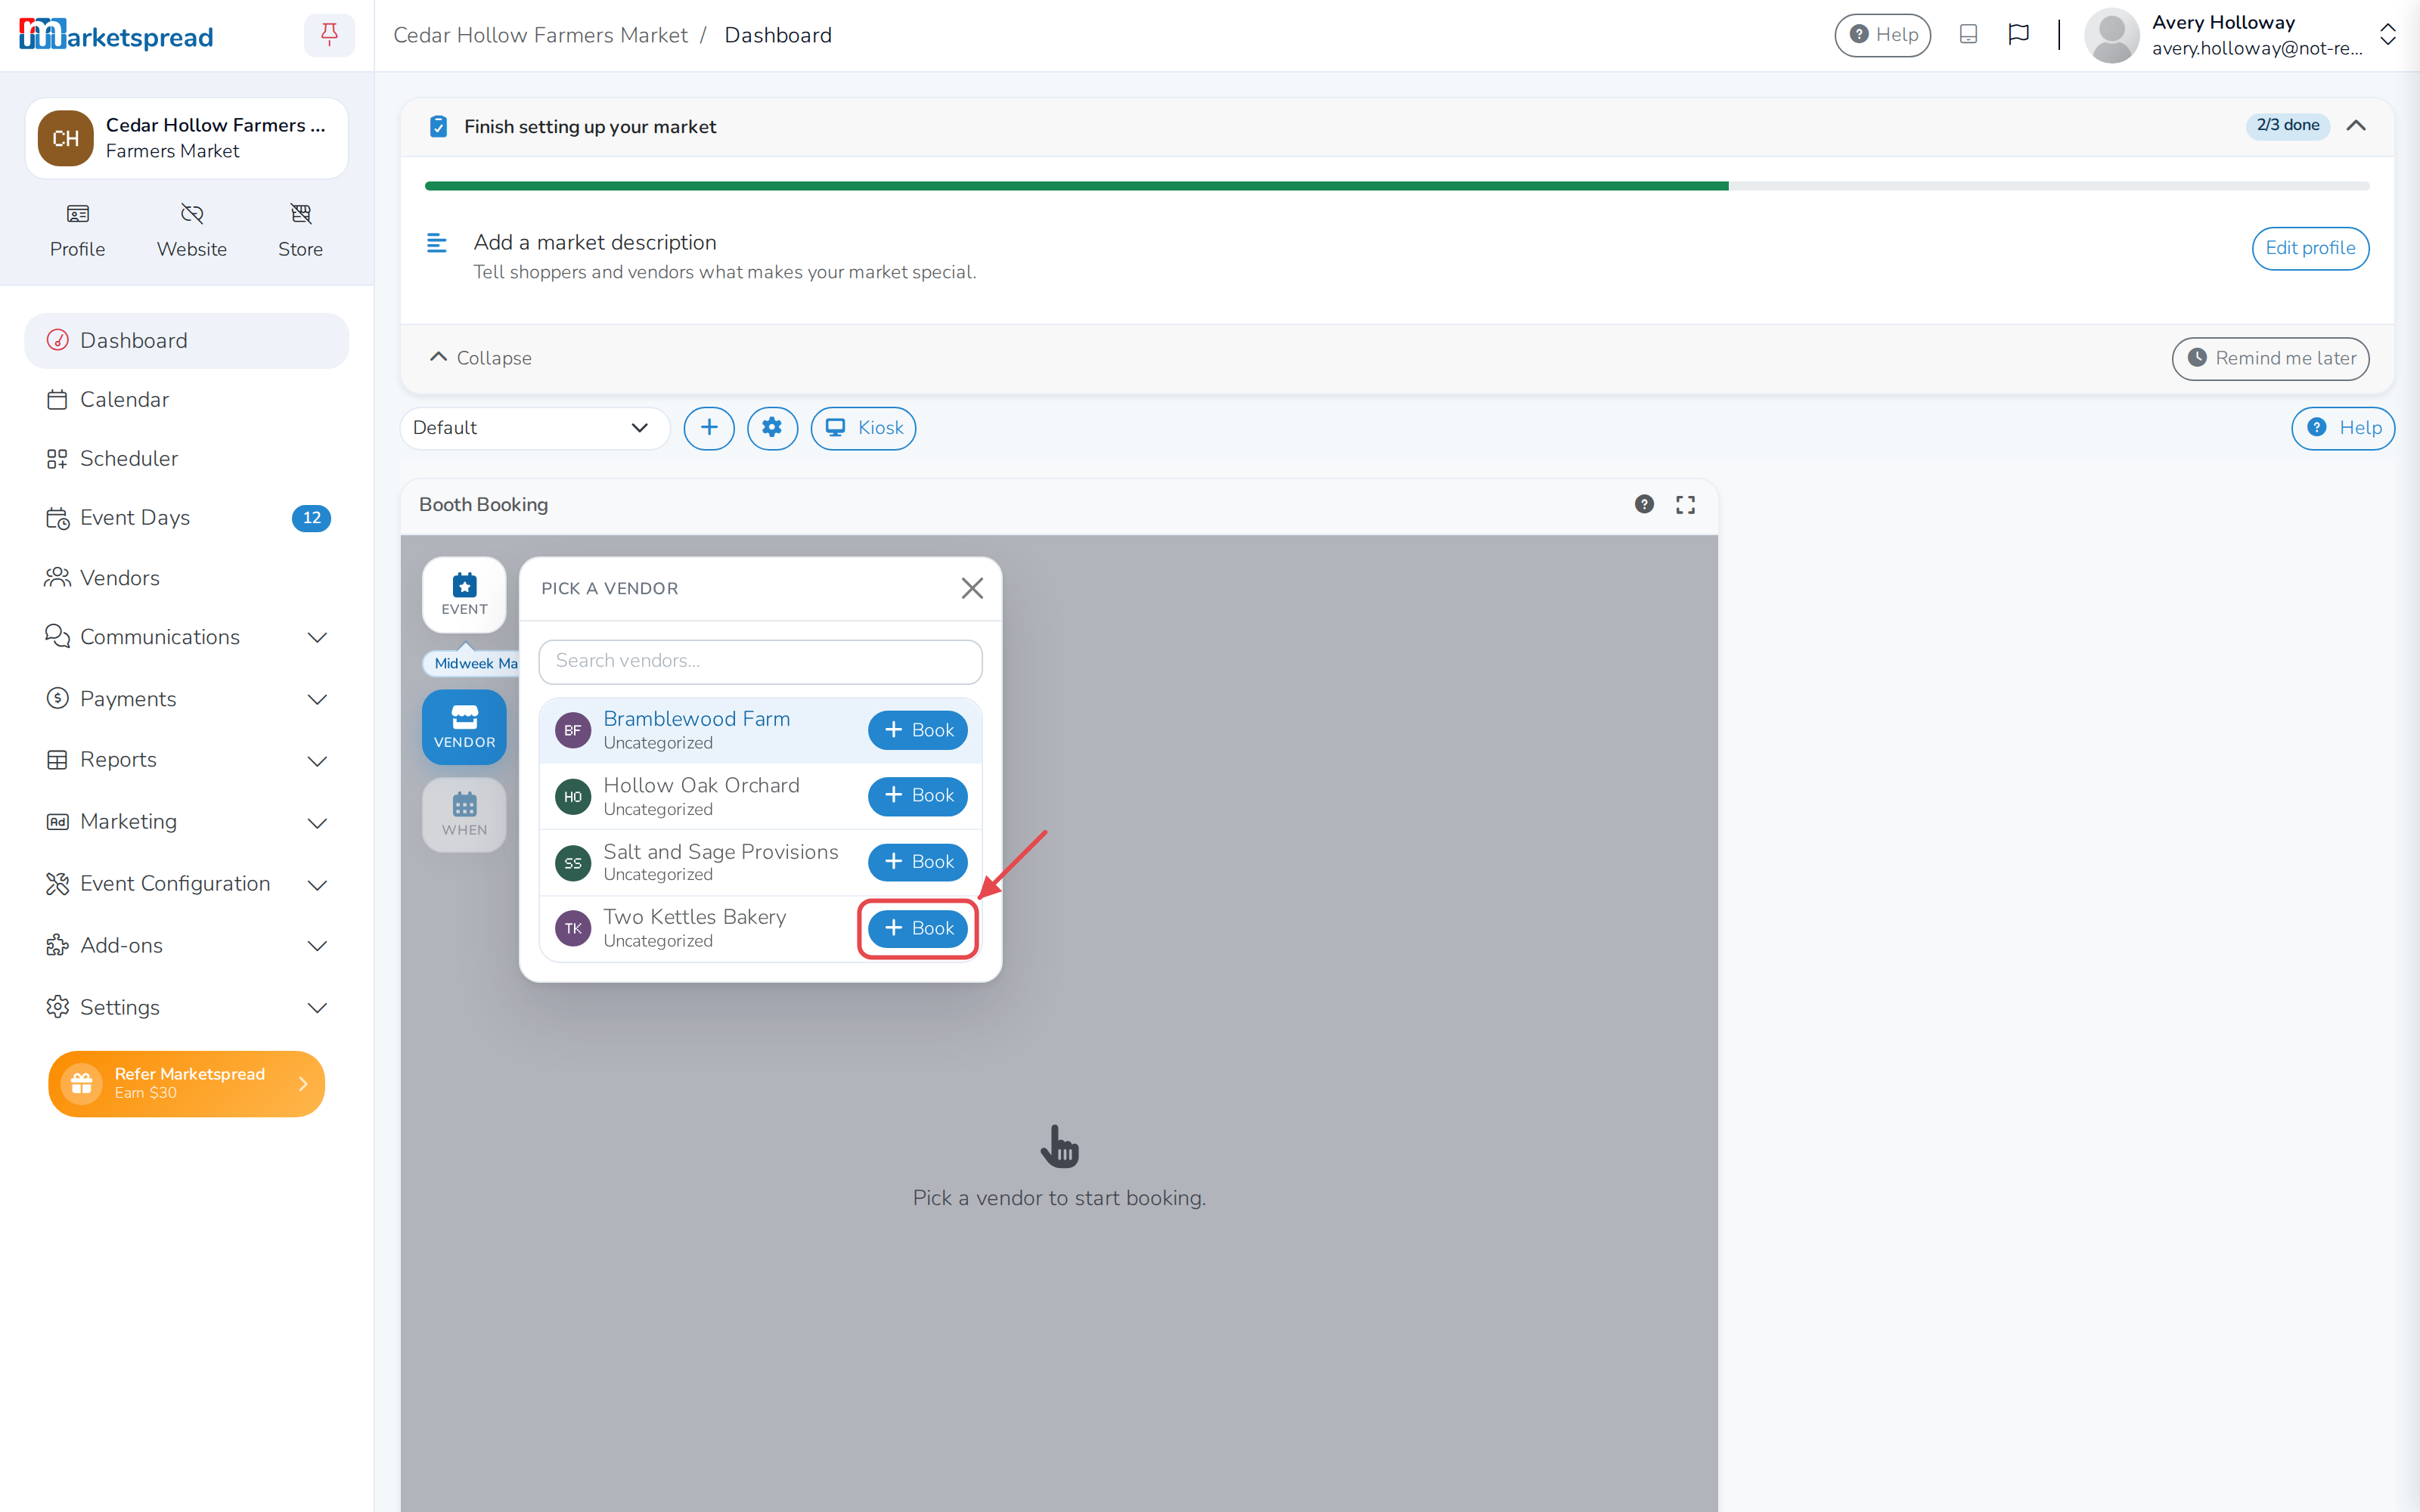2420x1512 pixels.
Task: Book Two Kettles Bakery
Action: pyautogui.click(x=917, y=929)
